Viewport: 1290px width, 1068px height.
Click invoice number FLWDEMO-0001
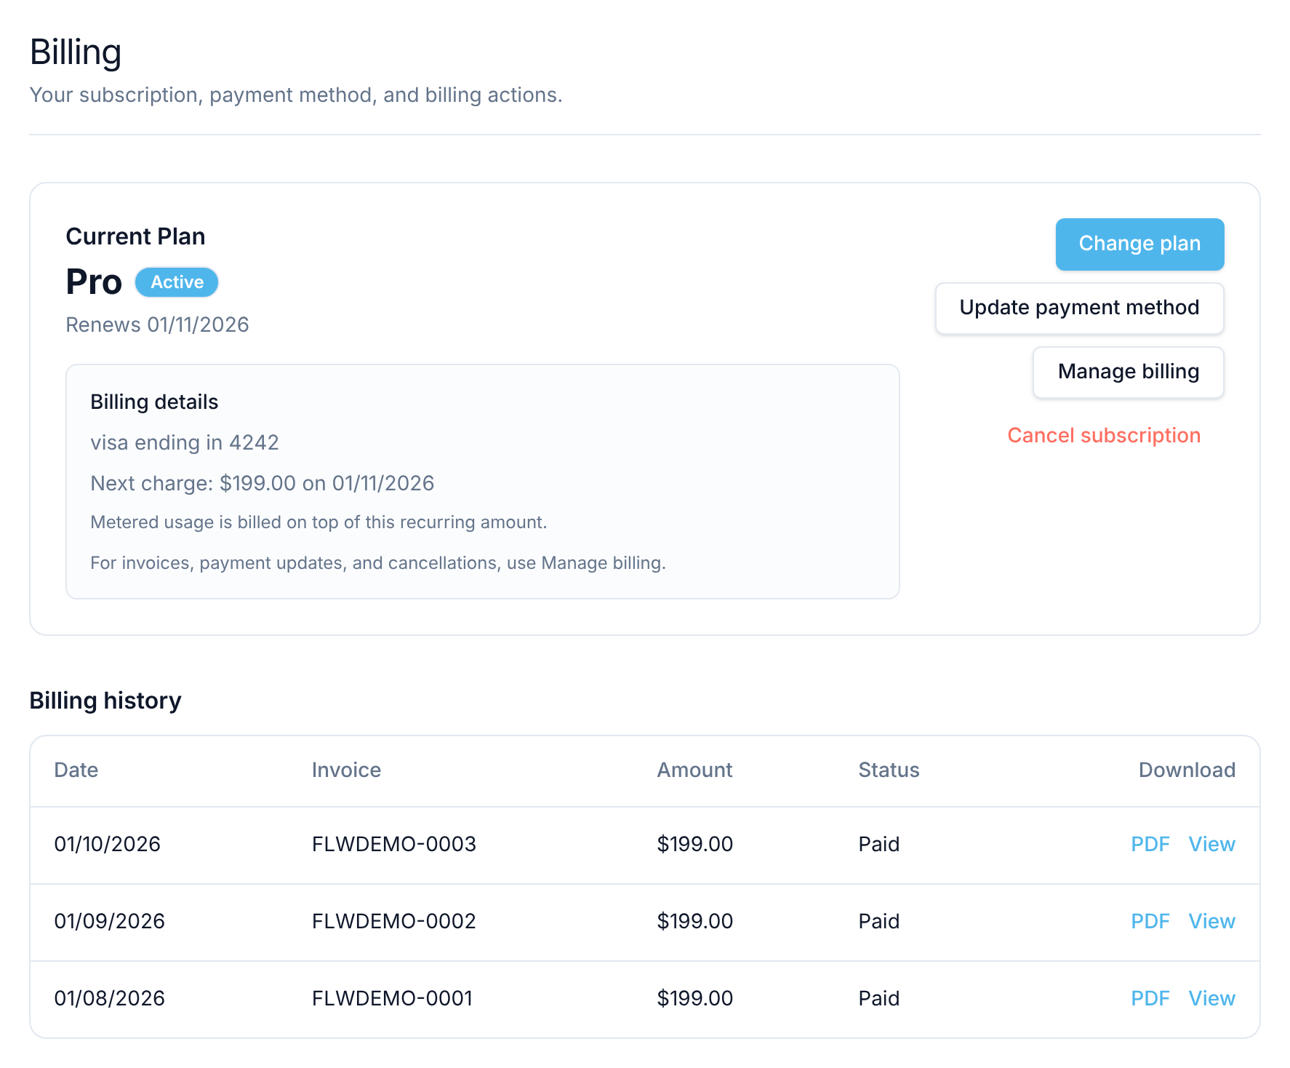click(x=393, y=998)
